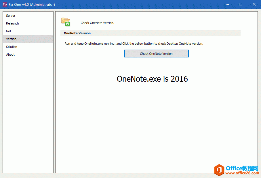Select Server in the left sidebar
This screenshot has height=178, width=261.
(x=11, y=16)
